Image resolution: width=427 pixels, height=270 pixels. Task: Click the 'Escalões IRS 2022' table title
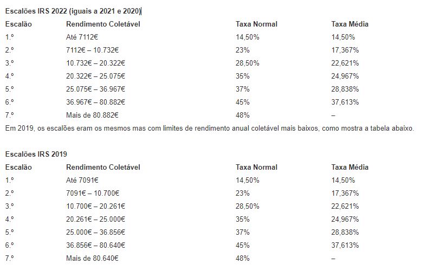pyautogui.click(x=73, y=11)
